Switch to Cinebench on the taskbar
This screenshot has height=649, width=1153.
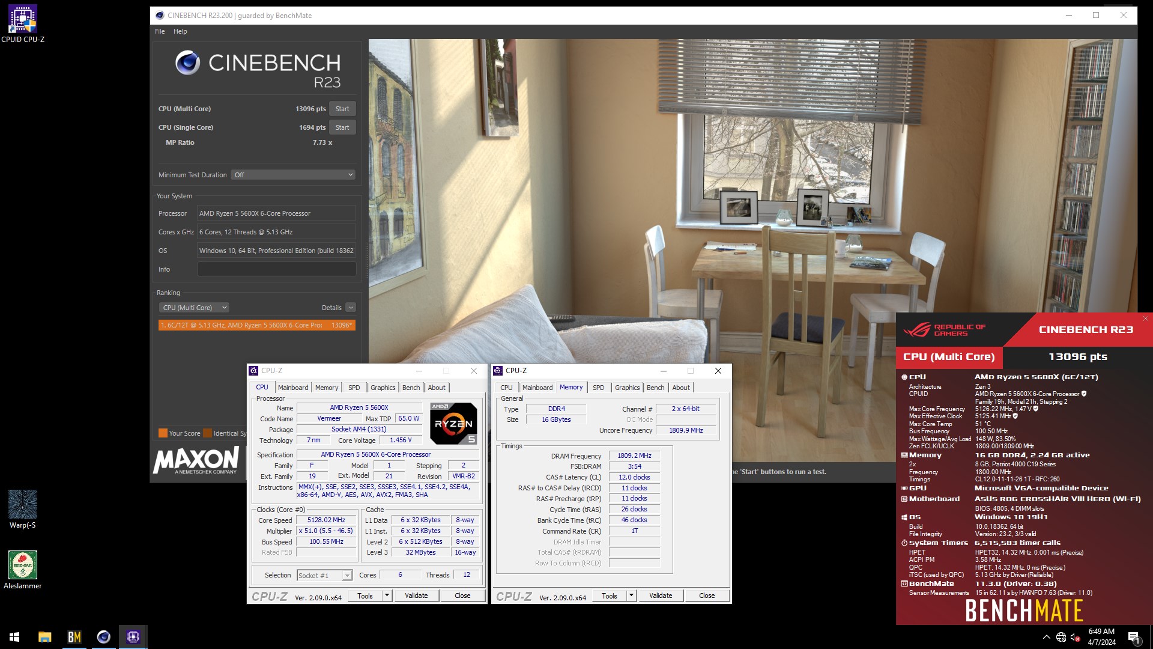[x=104, y=637]
